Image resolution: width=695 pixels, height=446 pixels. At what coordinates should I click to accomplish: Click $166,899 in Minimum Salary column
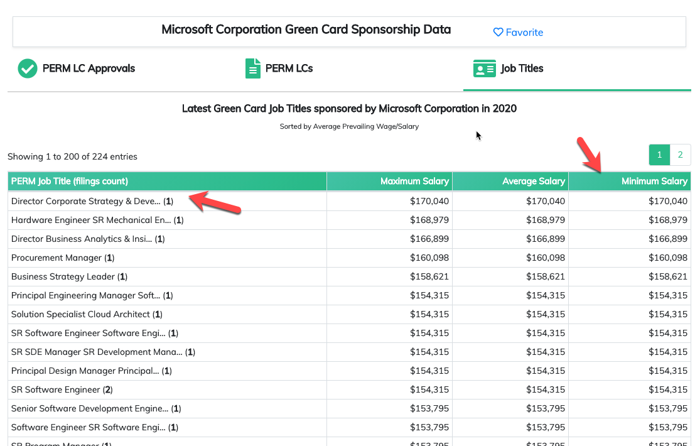pyautogui.click(x=667, y=239)
